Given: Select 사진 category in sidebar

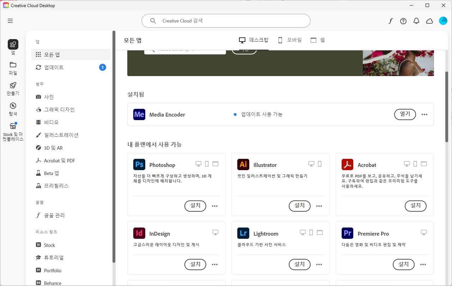Looking at the screenshot, I should pyautogui.click(x=71, y=97).
